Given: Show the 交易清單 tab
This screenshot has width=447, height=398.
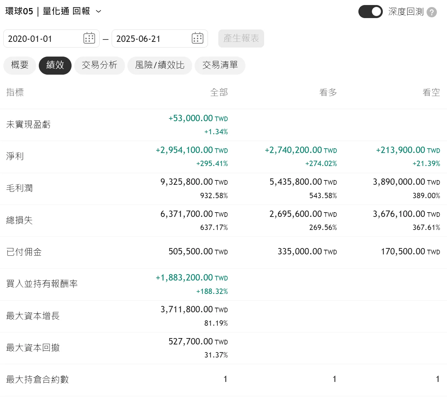Looking at the screenshot, I should (x=220, y=65).
